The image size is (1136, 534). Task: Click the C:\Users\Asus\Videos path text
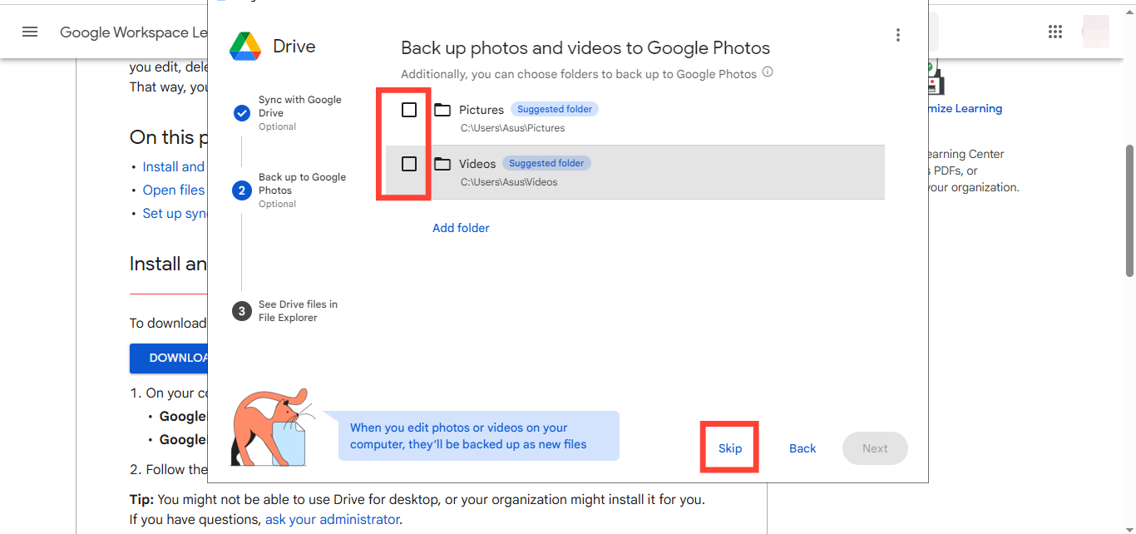tap(509, 181)
